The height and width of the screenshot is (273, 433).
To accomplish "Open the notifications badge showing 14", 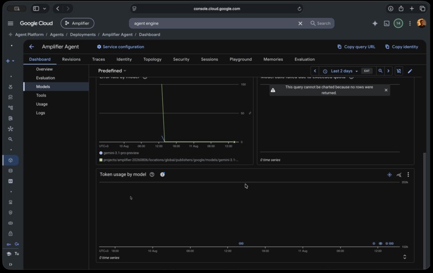I will (x=398, y=24).
